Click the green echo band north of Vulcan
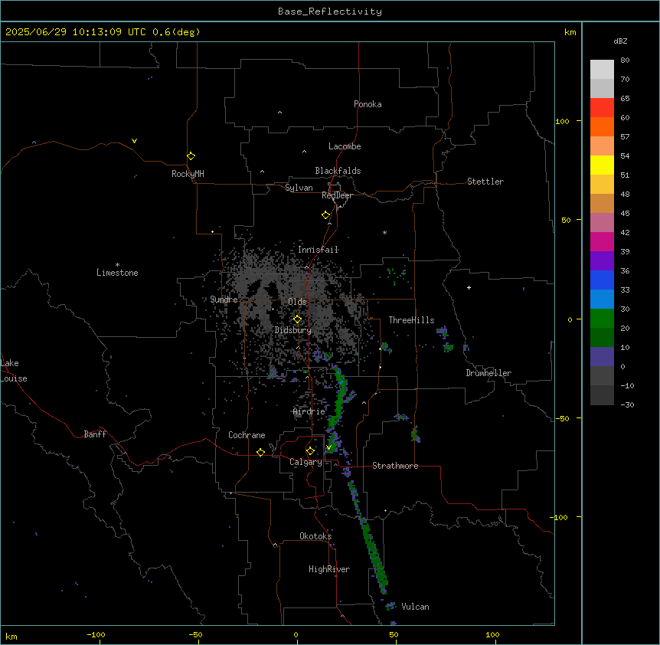The image size is (660, 645). 374,555
